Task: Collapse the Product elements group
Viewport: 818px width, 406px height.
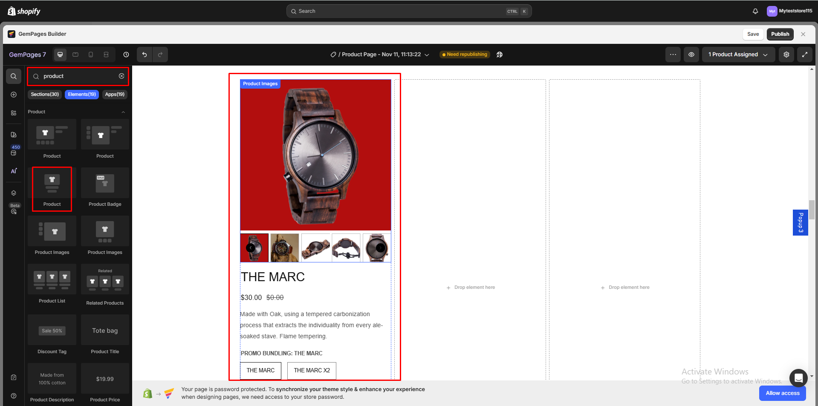Action: point(123,112)
